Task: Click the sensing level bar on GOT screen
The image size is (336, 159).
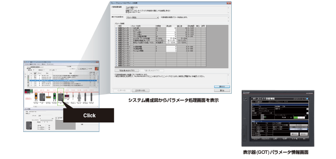Action: (x=299, y=118)
